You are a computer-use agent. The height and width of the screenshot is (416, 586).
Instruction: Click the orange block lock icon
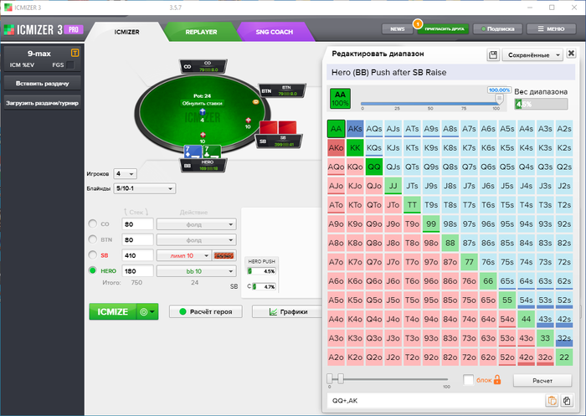(497, 380)
